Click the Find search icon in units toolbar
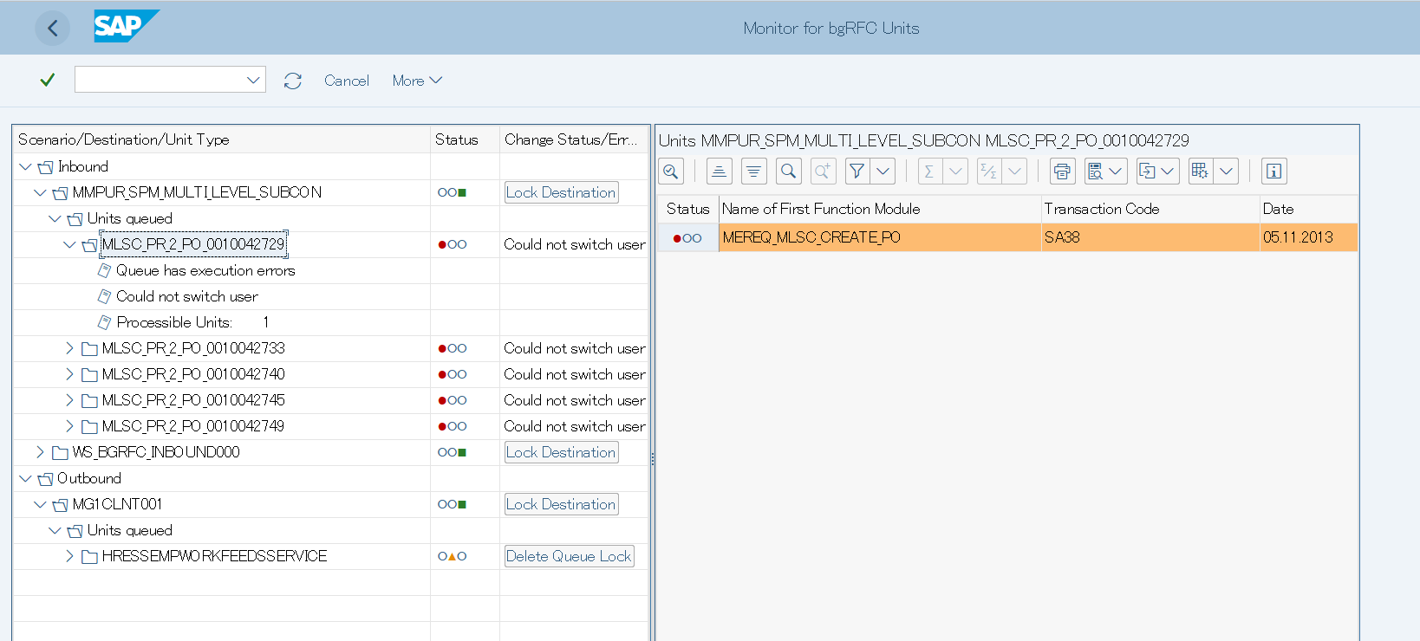Screen dimensions: 1420x641 pyautogui.click(x=788, y=172)
